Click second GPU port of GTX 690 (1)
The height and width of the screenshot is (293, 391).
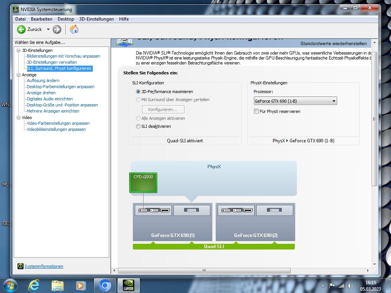click(192, 210)
